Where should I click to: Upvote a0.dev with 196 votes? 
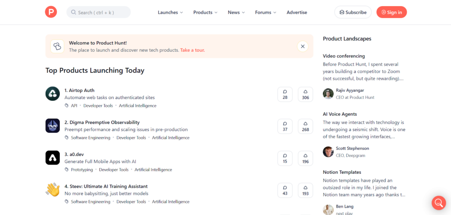[x=306, y=158]
